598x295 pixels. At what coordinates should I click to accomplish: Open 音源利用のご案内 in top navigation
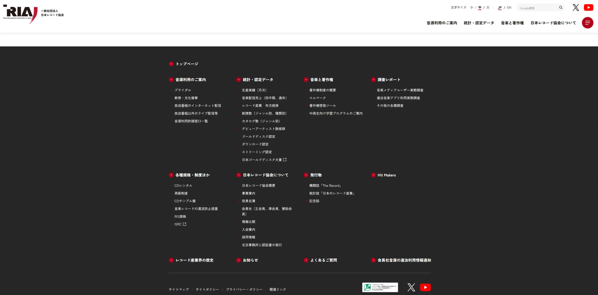click(441, 23)
